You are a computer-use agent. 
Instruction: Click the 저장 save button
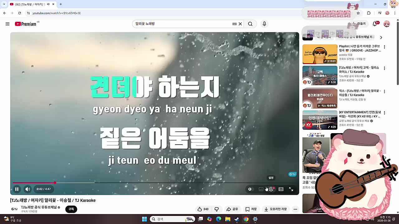pos(251,209)
